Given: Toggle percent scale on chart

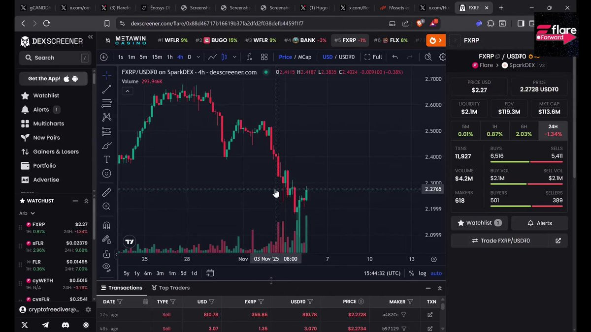Looking at the screenshot, I should click(x=411, y=273).
